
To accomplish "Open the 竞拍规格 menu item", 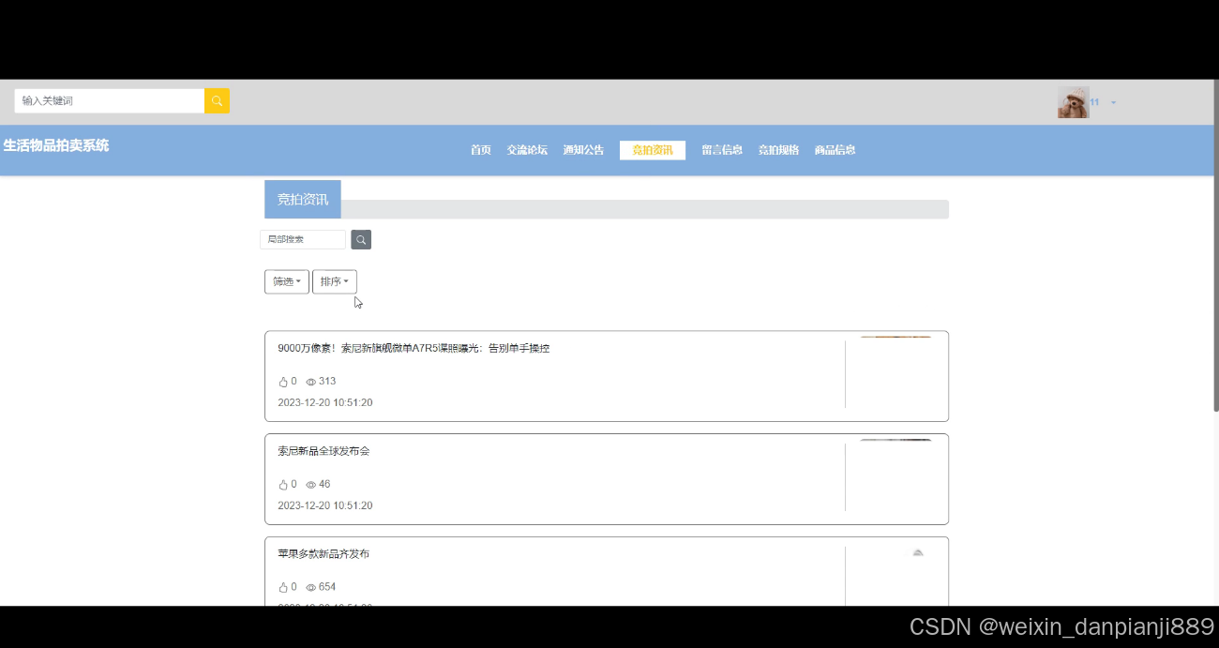I will [x=778, y=150].
